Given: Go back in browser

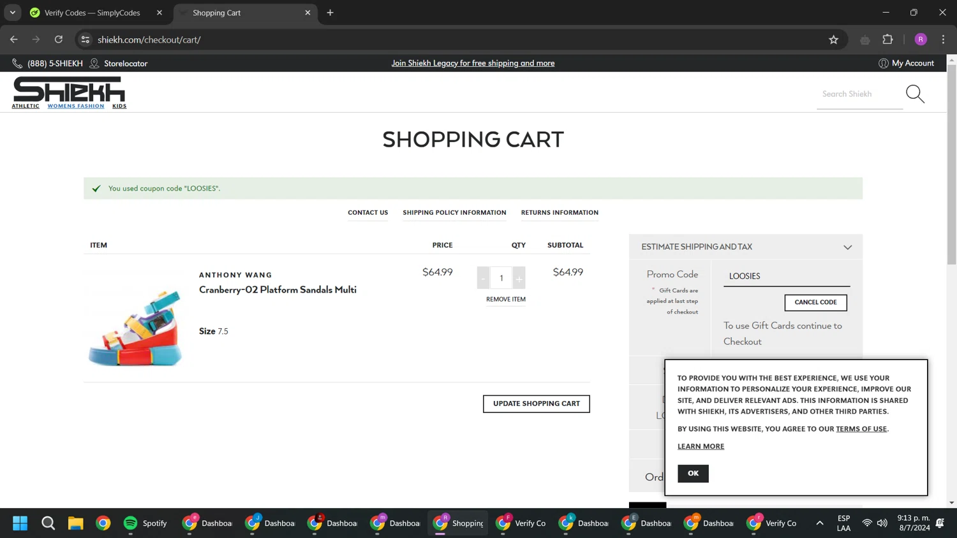Looking at the screenshot, I should click(13, 40).
